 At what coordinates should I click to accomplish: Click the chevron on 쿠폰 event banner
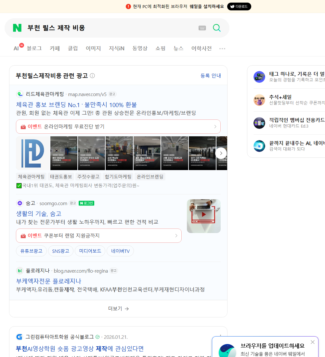tap(176, 236)
